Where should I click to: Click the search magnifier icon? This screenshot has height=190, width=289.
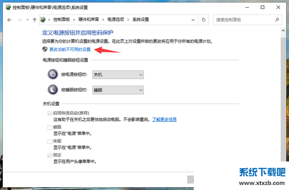(x=277, y=20)
